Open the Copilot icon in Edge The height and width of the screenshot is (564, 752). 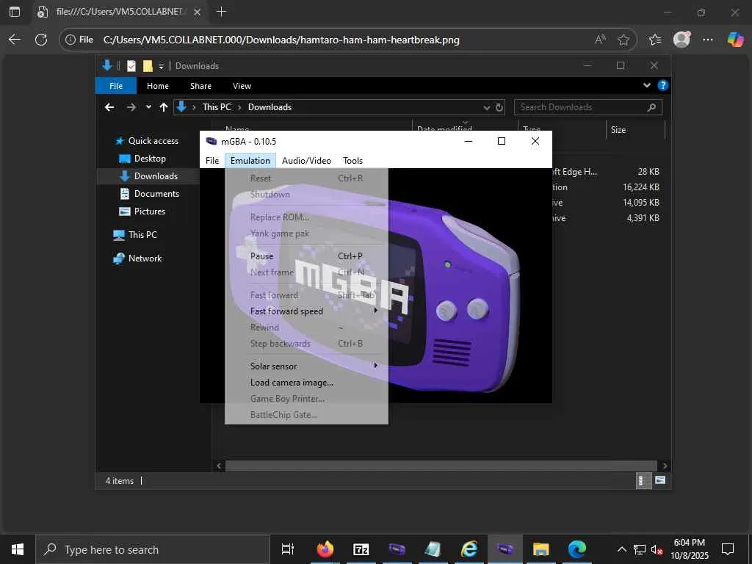pos(734,40)
